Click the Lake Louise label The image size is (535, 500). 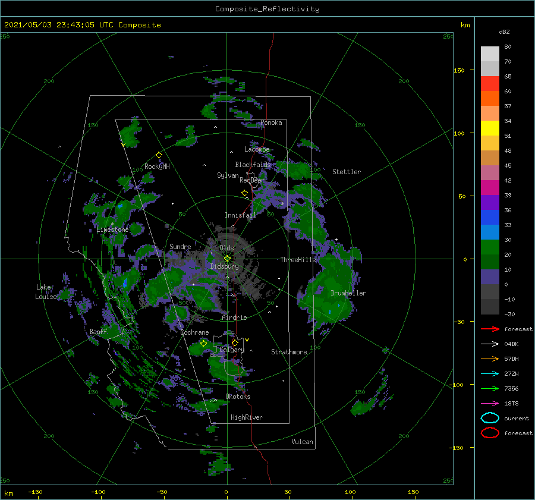(x=46, y=292)
